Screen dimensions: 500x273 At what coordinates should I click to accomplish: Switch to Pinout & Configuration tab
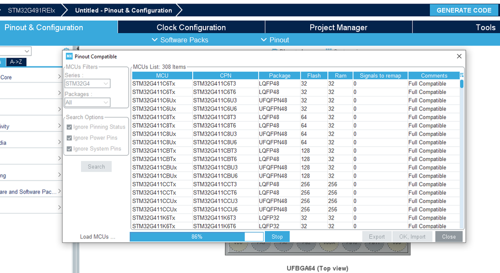59,27
